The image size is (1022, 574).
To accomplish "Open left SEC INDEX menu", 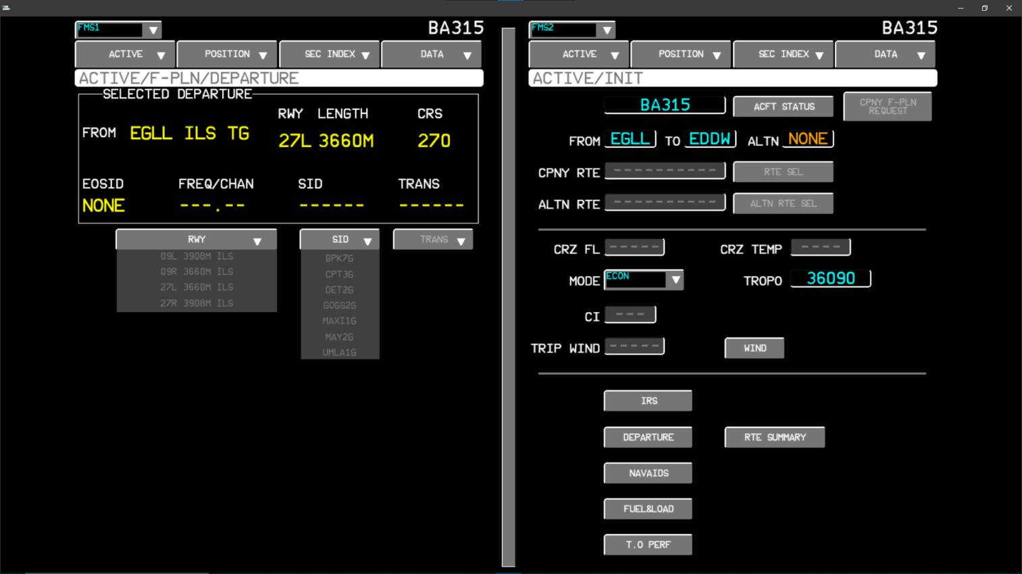I will (x=330, y=54).
